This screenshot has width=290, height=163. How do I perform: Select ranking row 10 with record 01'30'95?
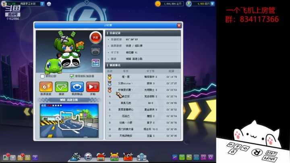click(143, 136)
